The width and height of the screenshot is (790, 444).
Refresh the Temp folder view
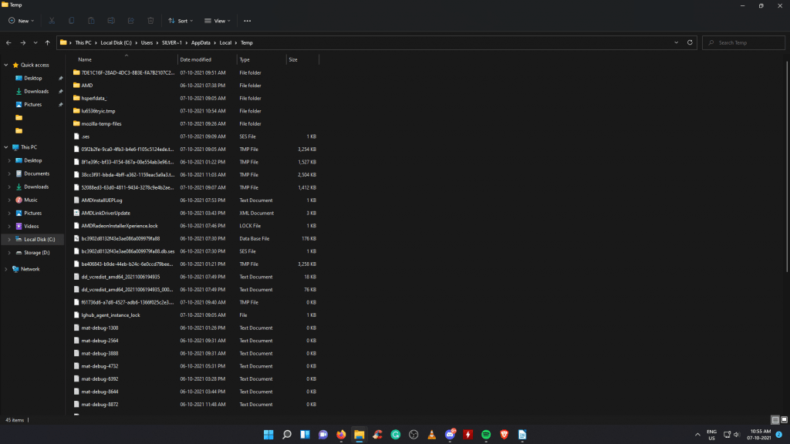pyautogui.click(x=690, y=43)
